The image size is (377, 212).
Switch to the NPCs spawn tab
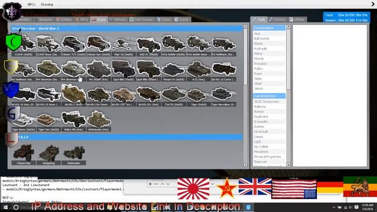(x=82, y=19)
